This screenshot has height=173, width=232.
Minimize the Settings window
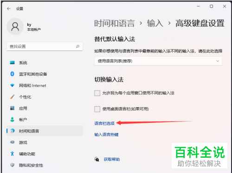pos(198,6)
